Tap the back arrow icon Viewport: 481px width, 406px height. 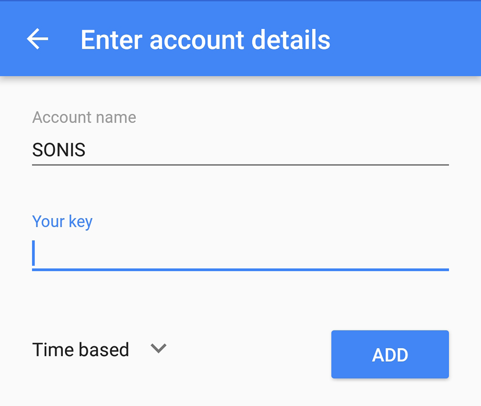(x=38, y=39)
